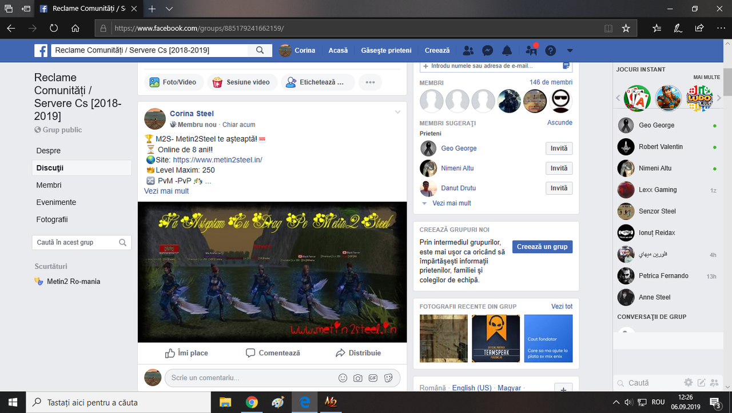This screenshot has height=413, width=732.
Task: Go to browser home page
Action: coord(75,28)
